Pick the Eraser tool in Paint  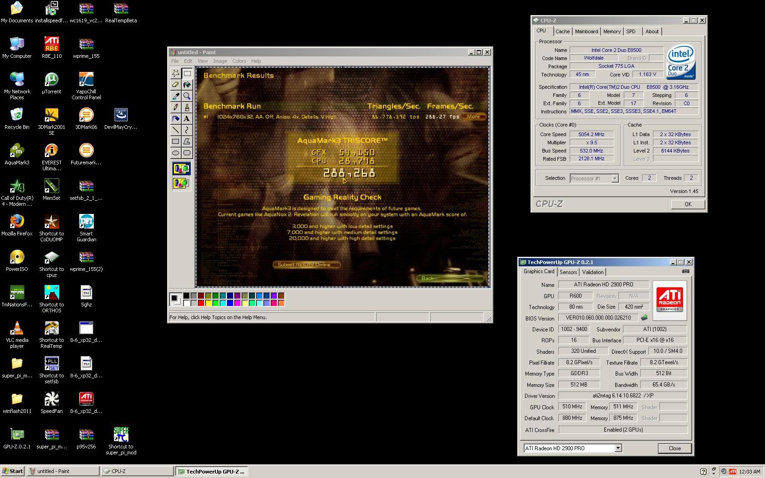pyautogui.click(x=175, y=85)
